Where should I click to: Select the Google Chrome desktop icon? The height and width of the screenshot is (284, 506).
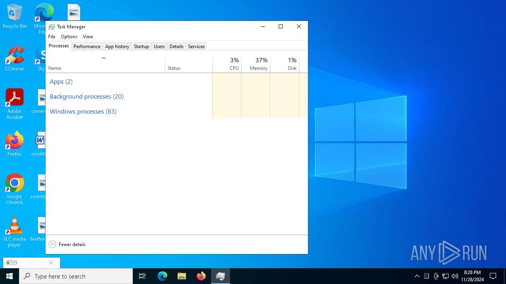15,189
